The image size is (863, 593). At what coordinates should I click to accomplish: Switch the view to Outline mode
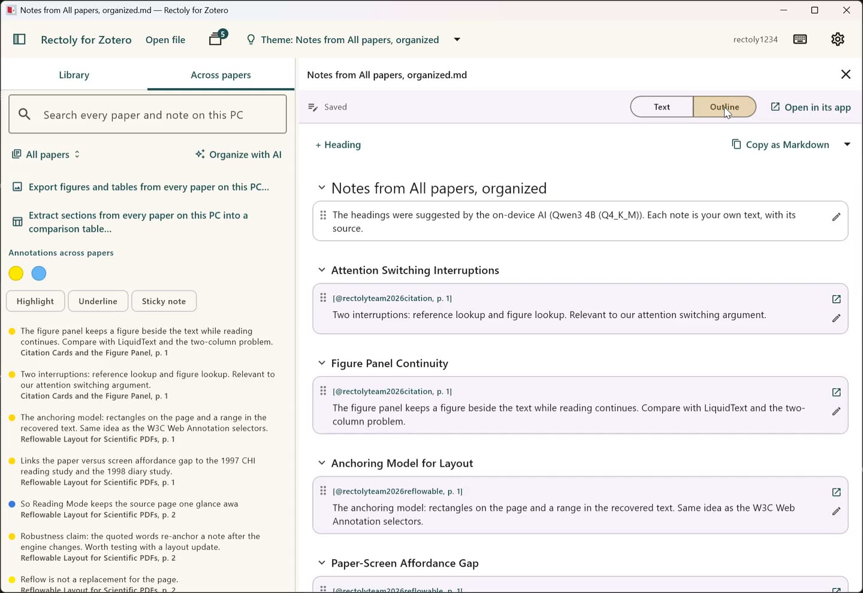(725, 107)
